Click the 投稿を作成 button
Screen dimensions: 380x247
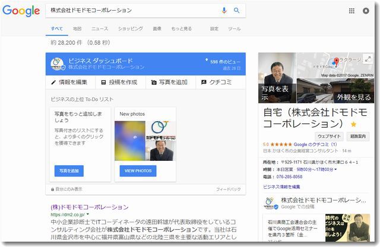121,83
